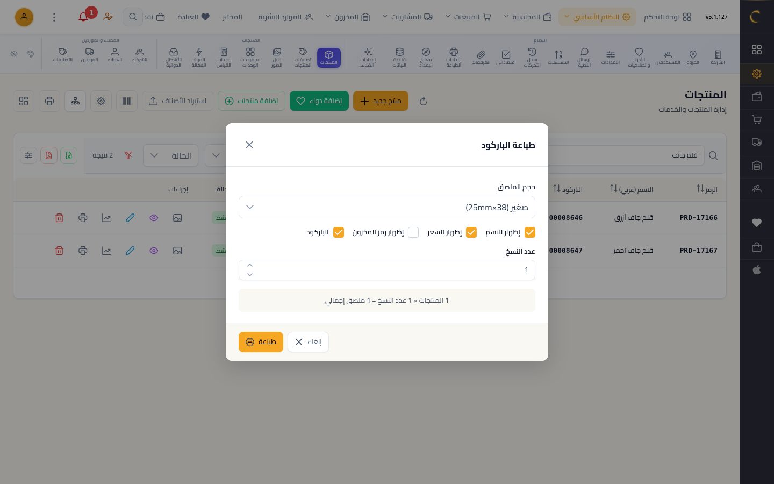Image resolution: width=774 pixels, height=484 pixels.
Task: Click the إلغاء cancel button
Action: tap(308, 342)
